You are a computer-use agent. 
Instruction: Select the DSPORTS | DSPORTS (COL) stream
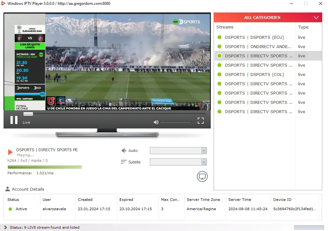pos(254,74)
